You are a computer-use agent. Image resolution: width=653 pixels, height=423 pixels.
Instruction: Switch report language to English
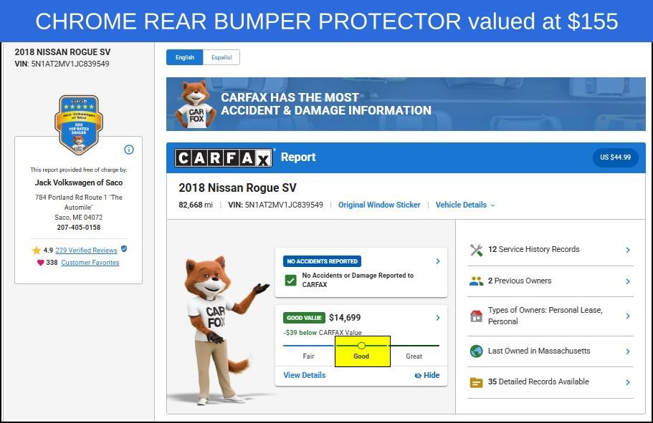(185, 57)
